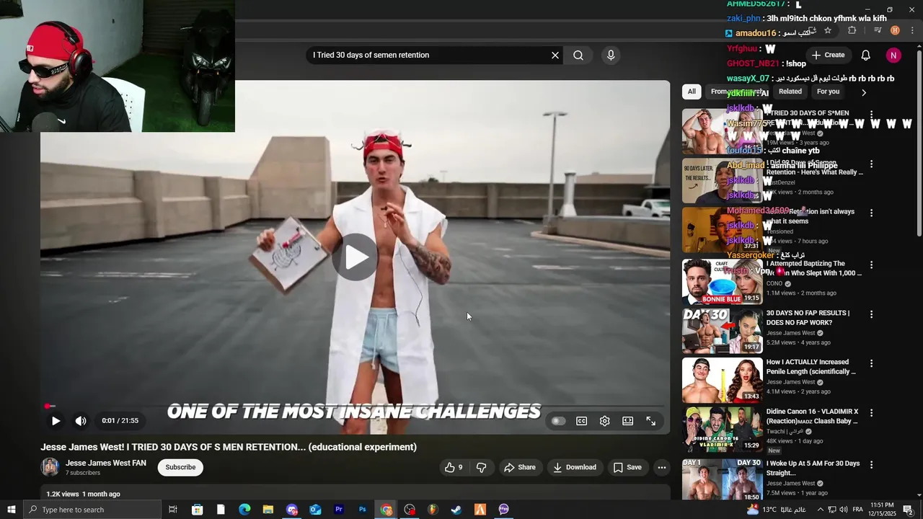The height and width of the screenshot is (519, 923).
Task: Toggle closed captions on the video
Action: click(x=581, y=421)
